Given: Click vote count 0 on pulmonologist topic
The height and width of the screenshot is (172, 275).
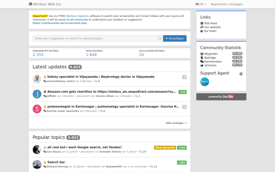Looking at the screenshot, I should pyautogui.click(x=184, y=107).
